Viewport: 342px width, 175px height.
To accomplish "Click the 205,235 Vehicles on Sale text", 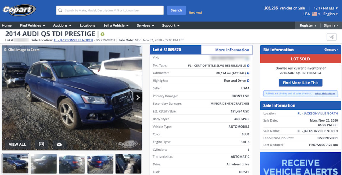I will click(284, 8).
